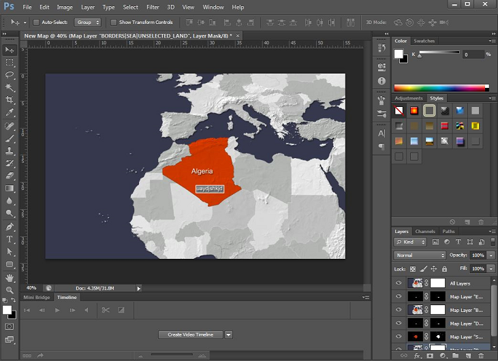This screenshot has width=498, height=361.
Task: Pick the Eyedropper tool
Action: (10, 113)
